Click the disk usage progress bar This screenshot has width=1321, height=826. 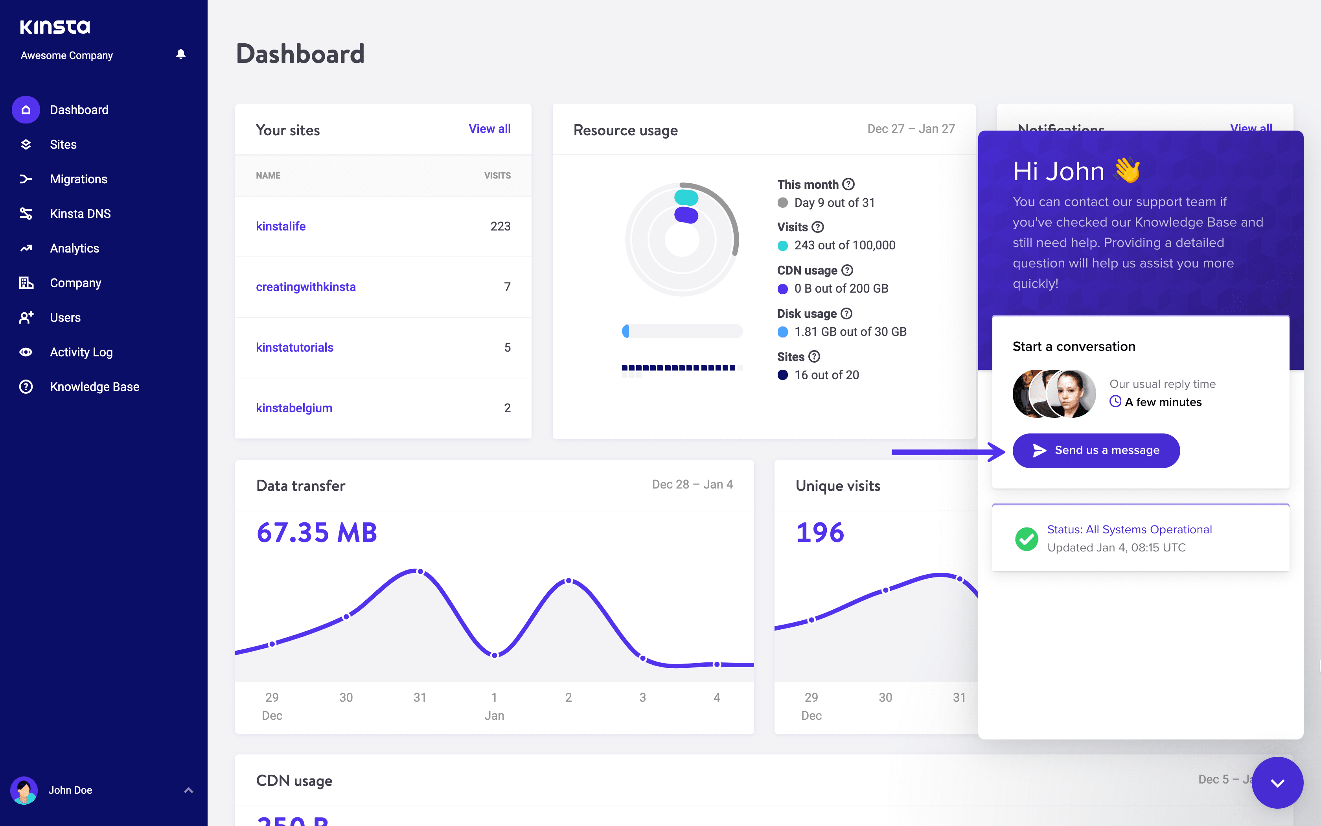coord(683,330)
